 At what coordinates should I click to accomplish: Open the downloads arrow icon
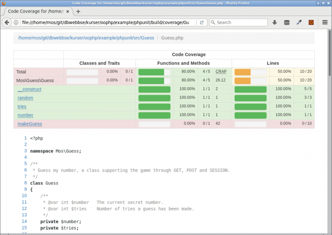pyautogui.click(x=275, y=22)
